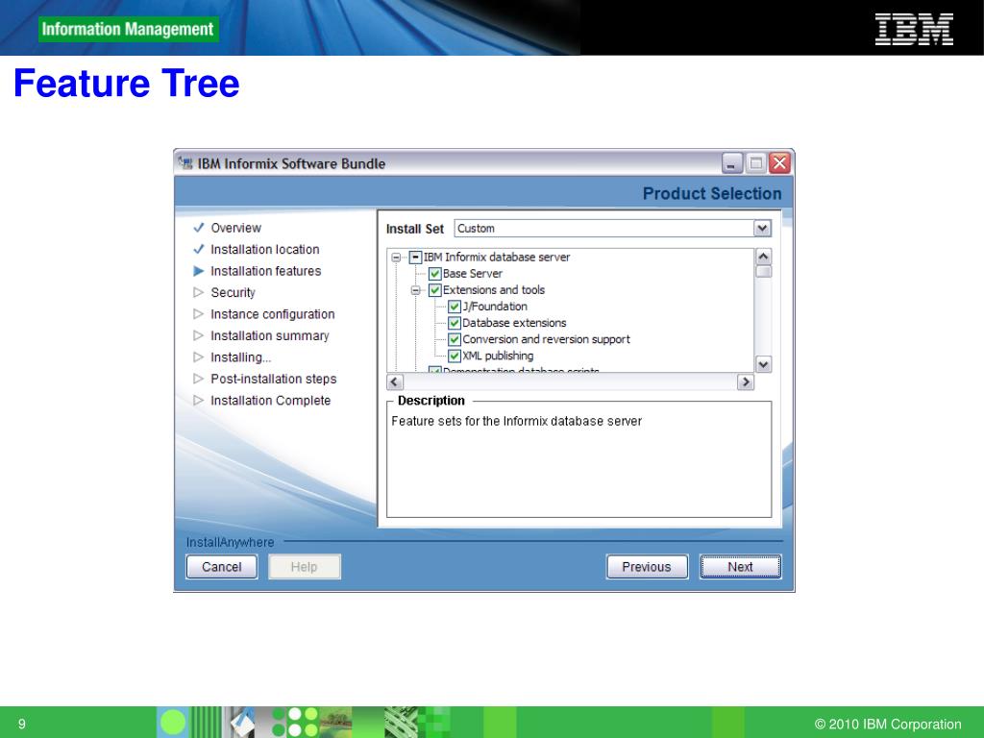Collapse the IBM Informix database server node
The width and height of the screenshot is (984, 738).
[396, 258]
